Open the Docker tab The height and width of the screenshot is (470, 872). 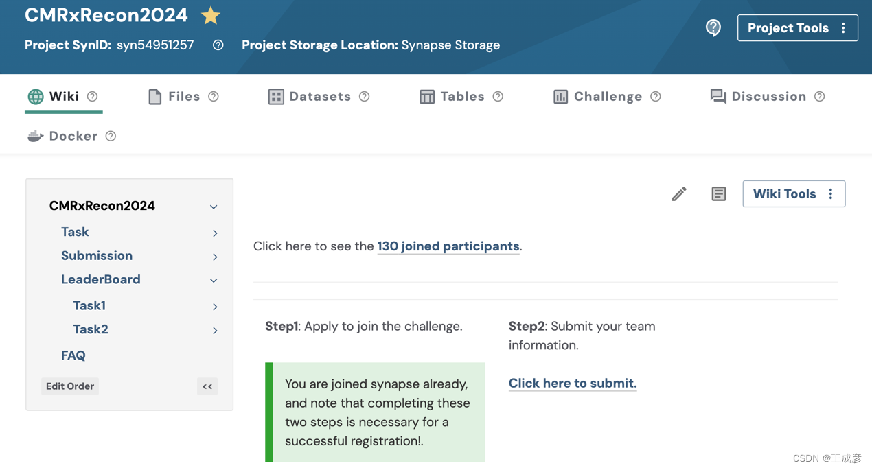[72, 136]
